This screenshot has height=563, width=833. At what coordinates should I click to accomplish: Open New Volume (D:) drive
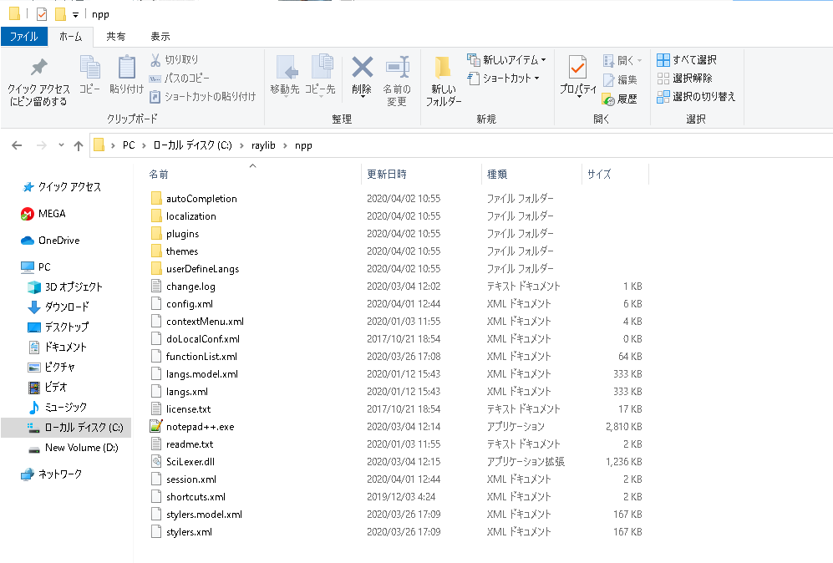tap(74, 448)
